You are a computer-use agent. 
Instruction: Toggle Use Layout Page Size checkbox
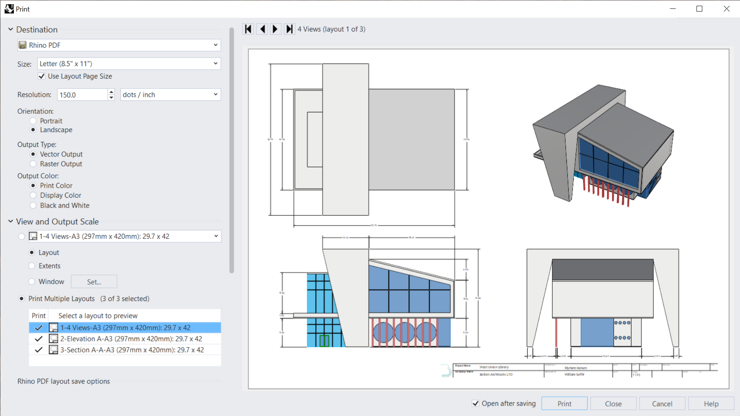[42, 76]
